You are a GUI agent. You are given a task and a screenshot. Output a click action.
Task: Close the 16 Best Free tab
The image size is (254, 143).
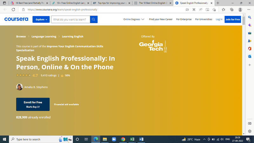pos(47,3)
